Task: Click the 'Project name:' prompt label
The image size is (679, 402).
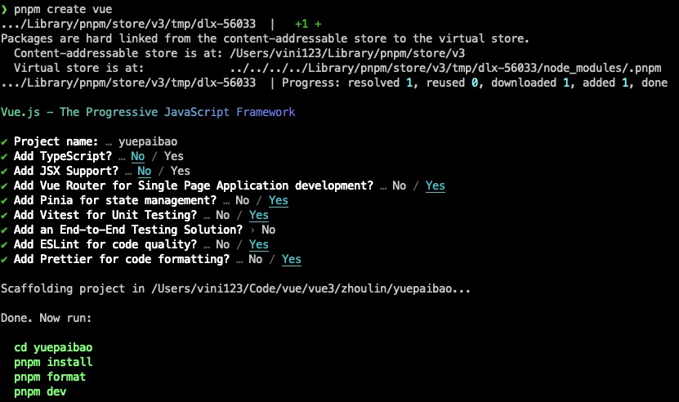Action: point(56,141)
